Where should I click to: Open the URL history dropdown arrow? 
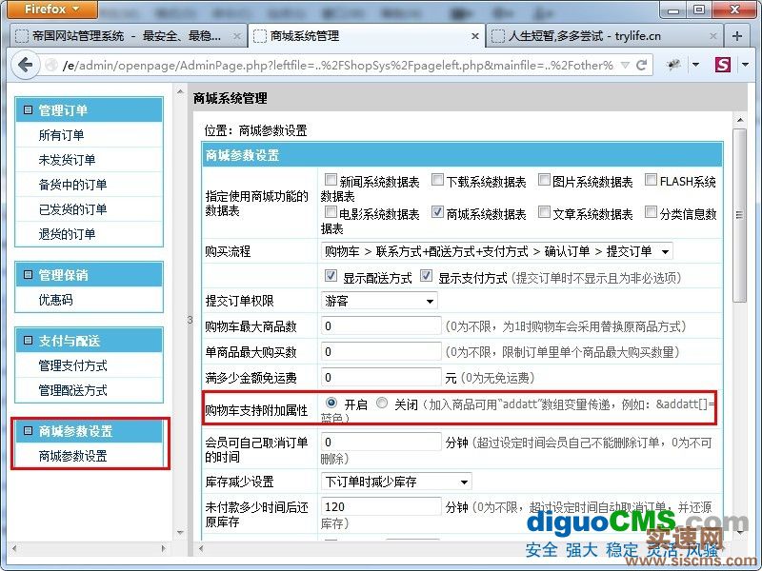[x=626, y=65]
